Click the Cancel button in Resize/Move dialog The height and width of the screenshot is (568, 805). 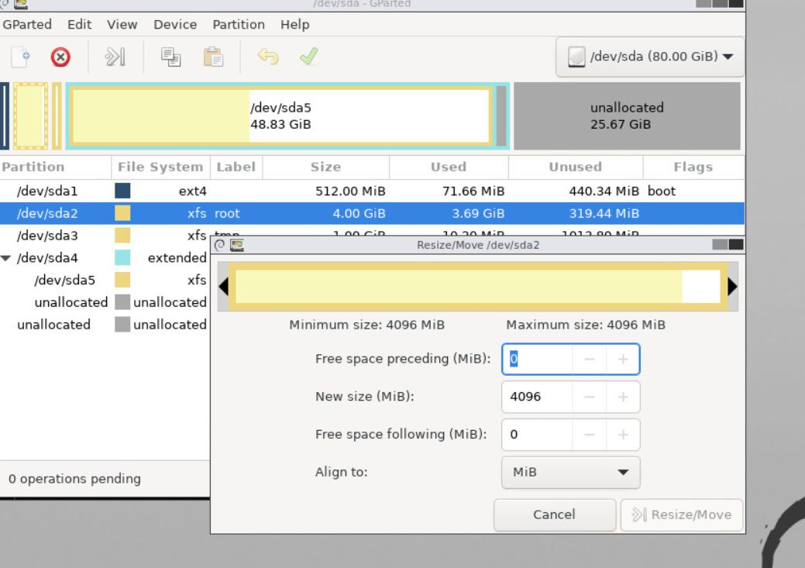coord(555,515)
